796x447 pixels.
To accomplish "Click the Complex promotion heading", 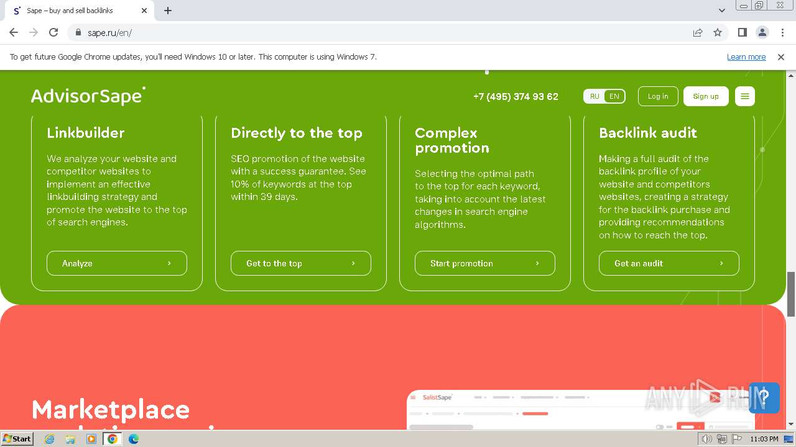I will 452,140.
